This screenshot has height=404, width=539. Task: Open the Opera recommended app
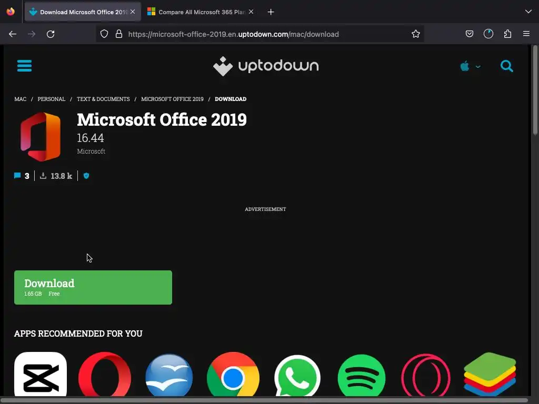point(105,375)
